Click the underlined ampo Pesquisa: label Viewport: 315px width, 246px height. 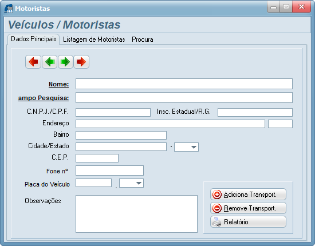click(x=44, y=98)
